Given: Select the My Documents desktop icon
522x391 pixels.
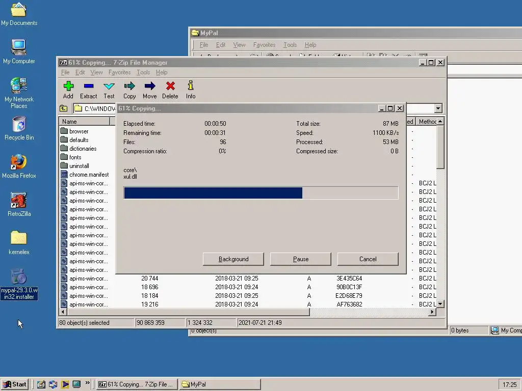Looking at the screenshot, I should [19, 14].
